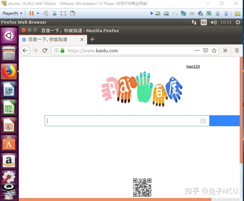The height and width of the screenshot is (201, 244).
Task: Expand the VMware devices chevron
Action: 151,13
